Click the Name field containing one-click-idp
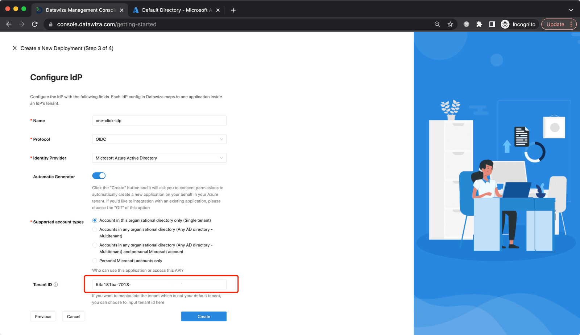Screen dimensions: 580x335 (159, 120)
